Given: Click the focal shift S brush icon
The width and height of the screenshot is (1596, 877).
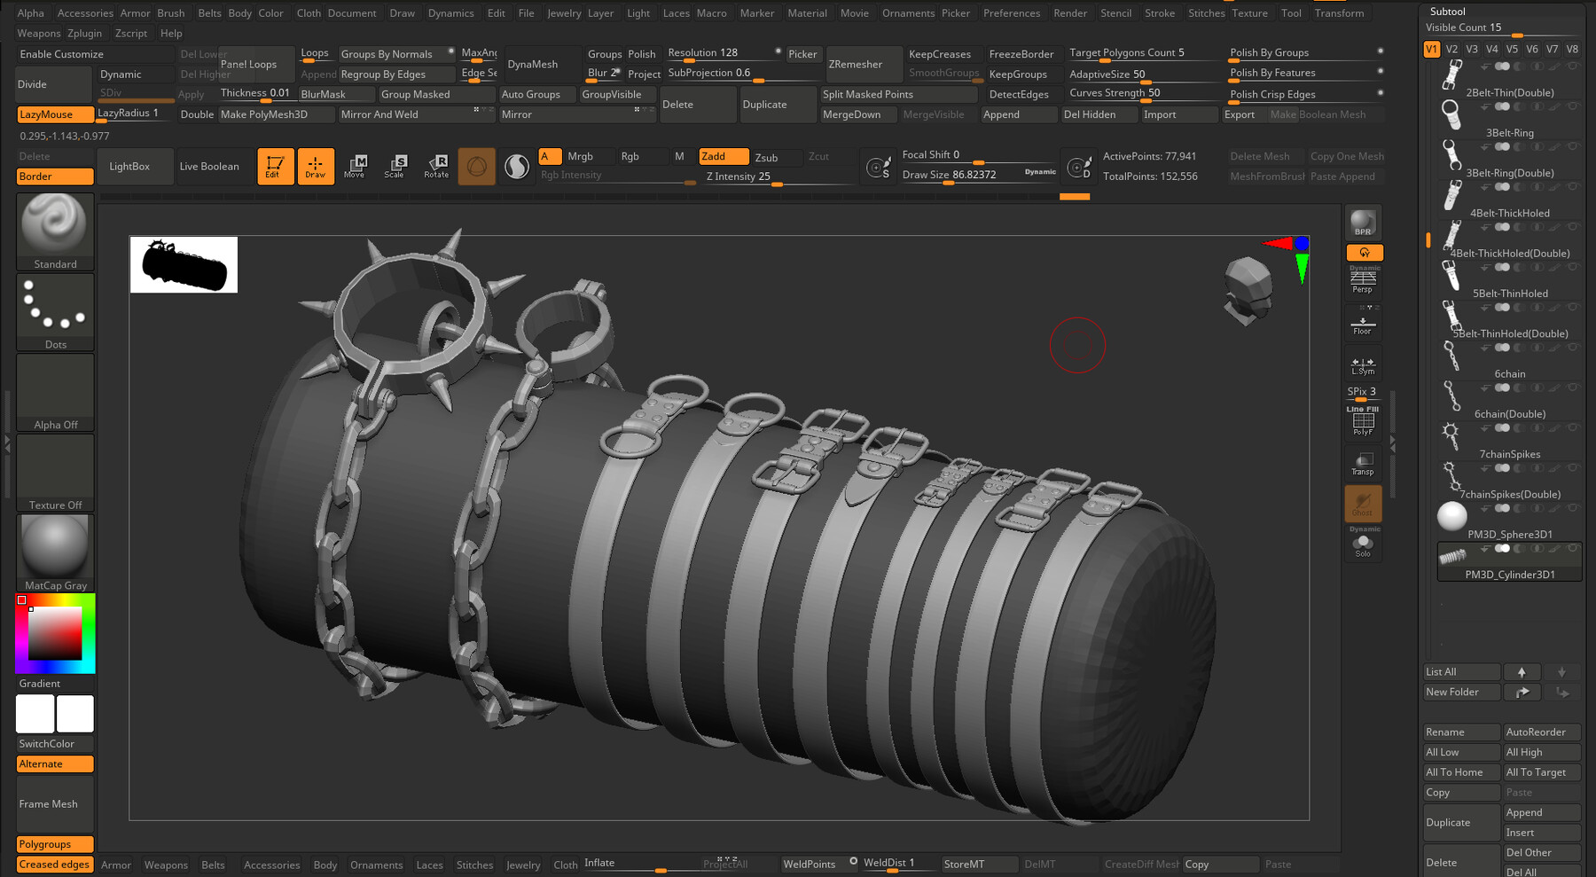Looking at the screenshot, I should (x=877, y=167).
